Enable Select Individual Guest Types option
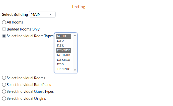The image size is (173, 106). pyautogui.click(x=4, y=91)
